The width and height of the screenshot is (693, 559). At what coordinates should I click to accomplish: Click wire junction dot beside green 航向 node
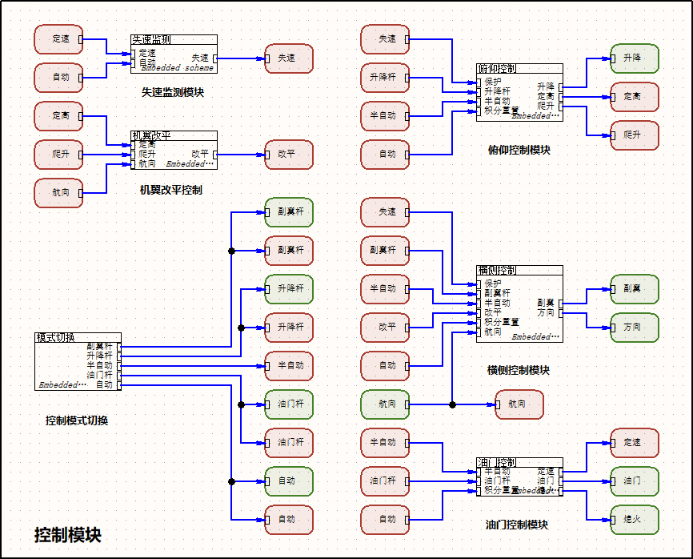click(452, 404)
